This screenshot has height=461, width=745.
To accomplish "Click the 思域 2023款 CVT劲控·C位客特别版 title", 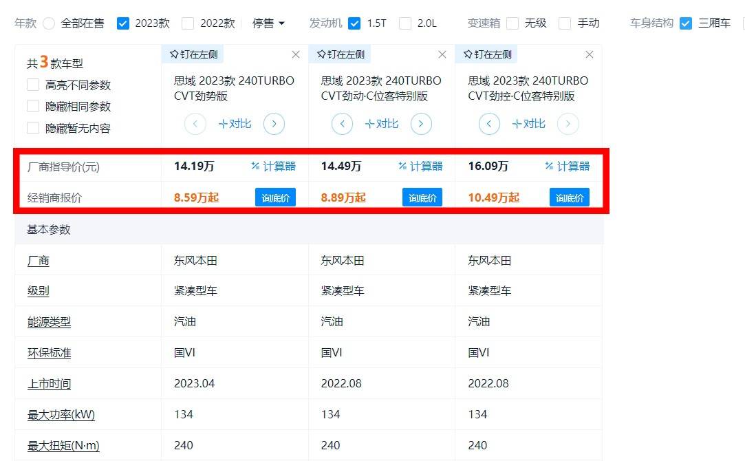I will pyautogui.click(x=528, y=88).
